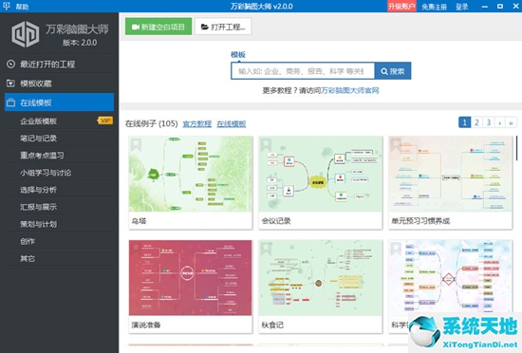Click the 打开工程 button
The width and height of the screenshot is (522, 353).
(x=223, y=27)
